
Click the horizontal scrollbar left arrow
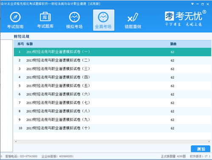(16, 141)
